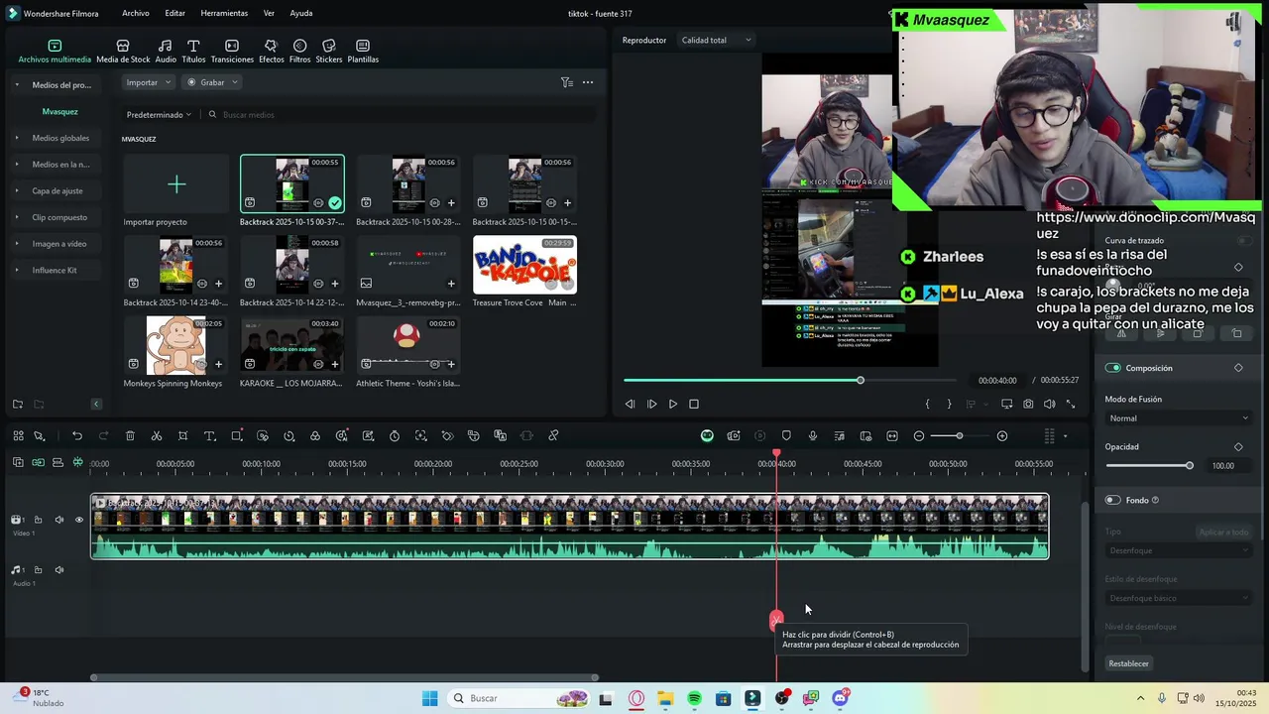Screen dimensions: 1269x714
Task: Click the delete trash icon
Action: click(130, 436)
